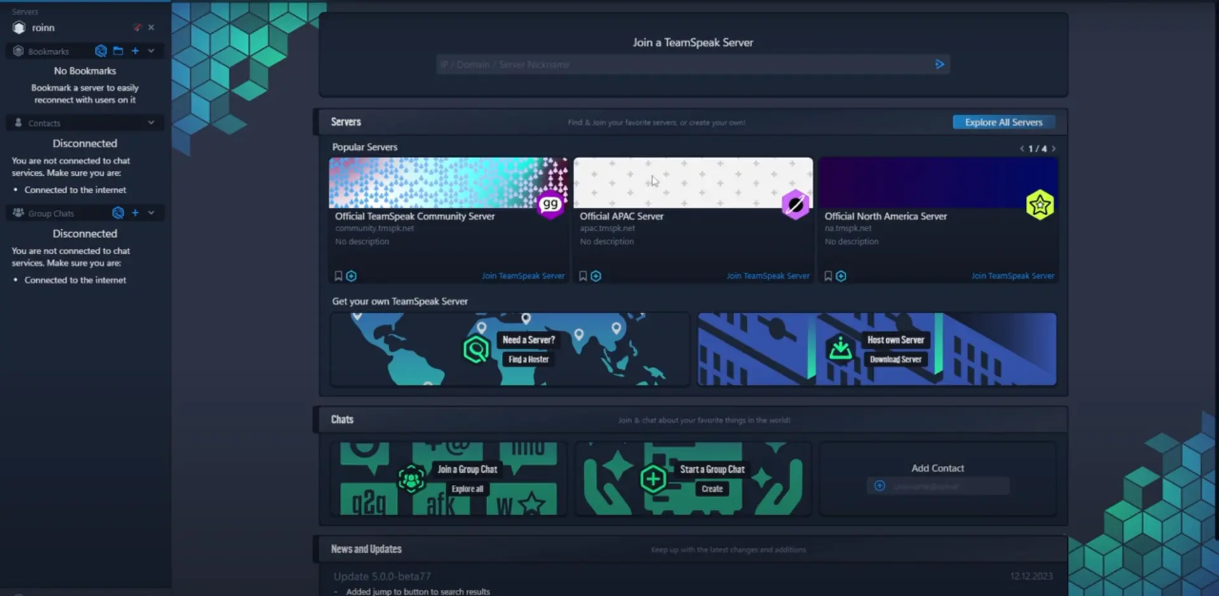Click the green TeamSpeak logo on Need a Server banner
This screenshot has width=1219, height=596.
pos(476,349)
